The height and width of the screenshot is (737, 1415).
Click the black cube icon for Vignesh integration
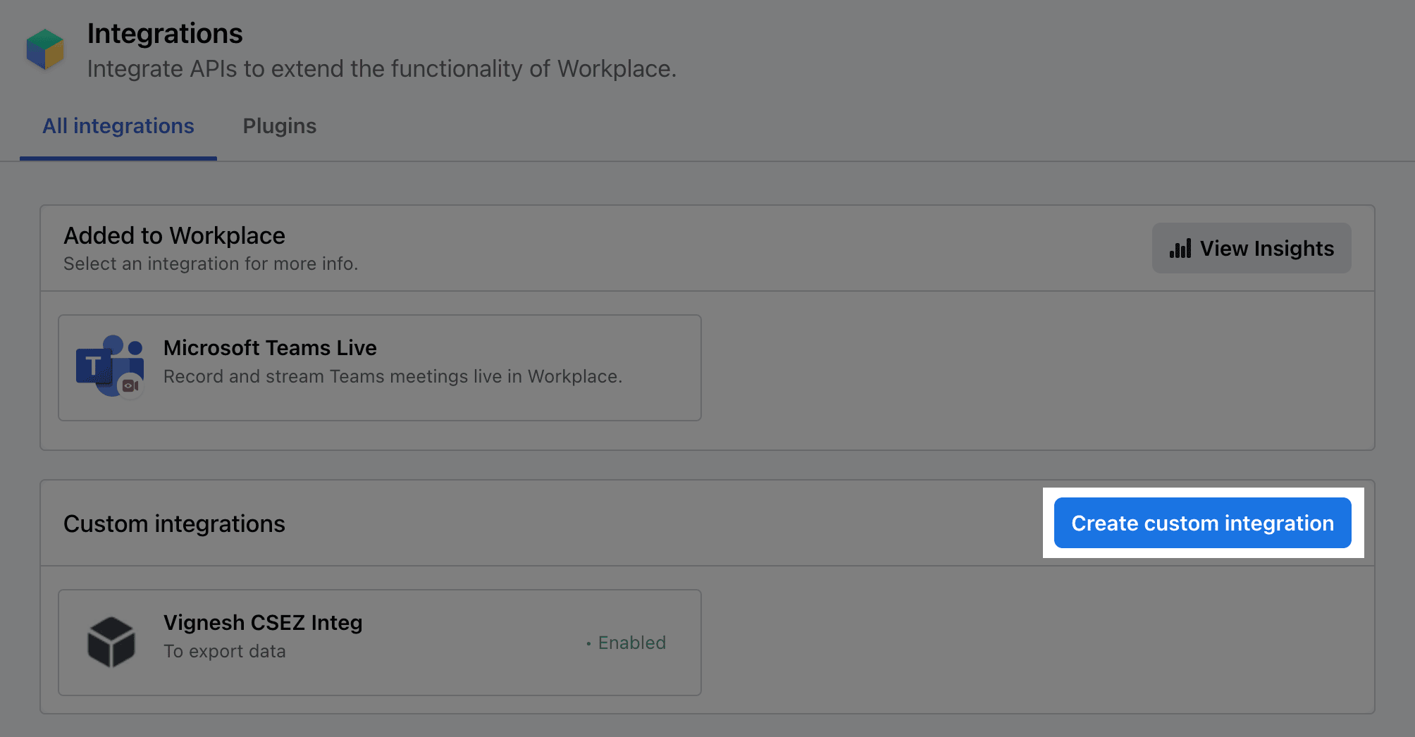pos(111,642)
